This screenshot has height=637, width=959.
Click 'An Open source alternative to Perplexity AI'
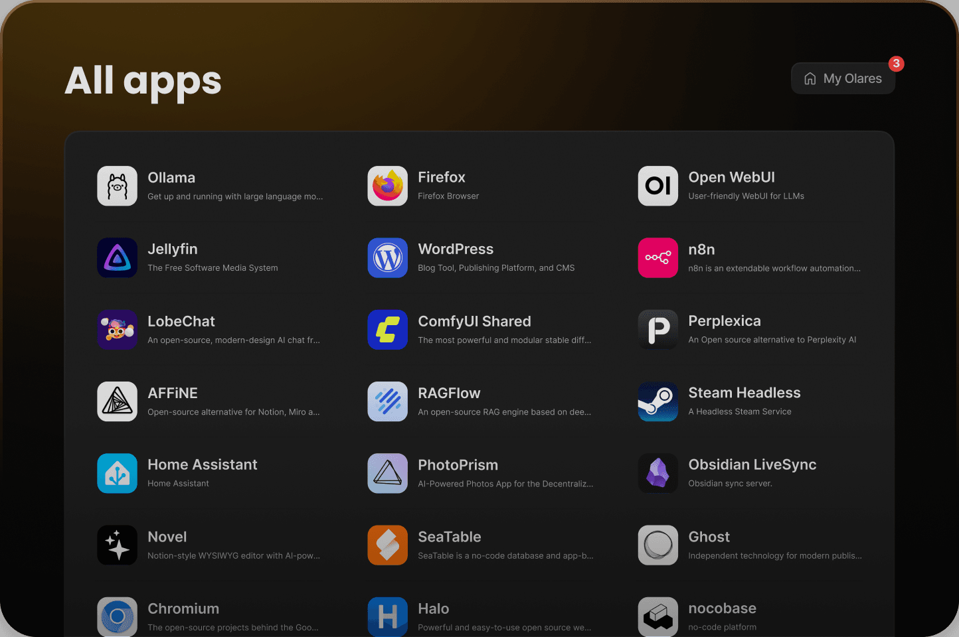point(772,340)
